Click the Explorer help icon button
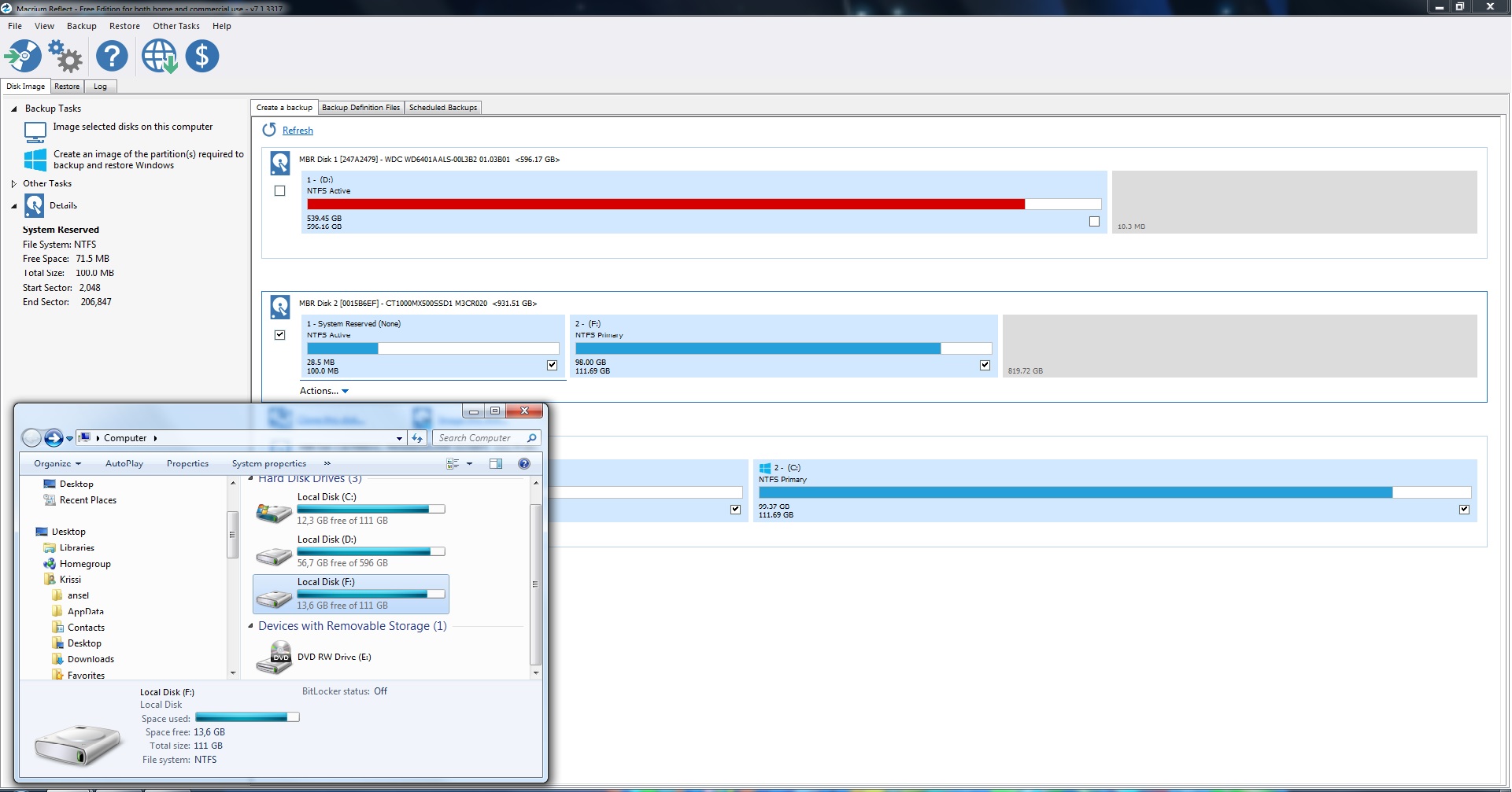The height and width of the screenshot is (792, 1512). (x=524, y=464)
